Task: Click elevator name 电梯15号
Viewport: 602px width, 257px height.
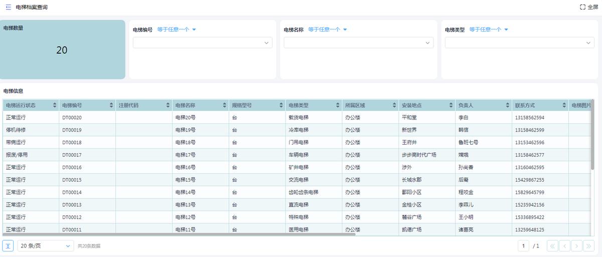Action: [x=186, y=180]
